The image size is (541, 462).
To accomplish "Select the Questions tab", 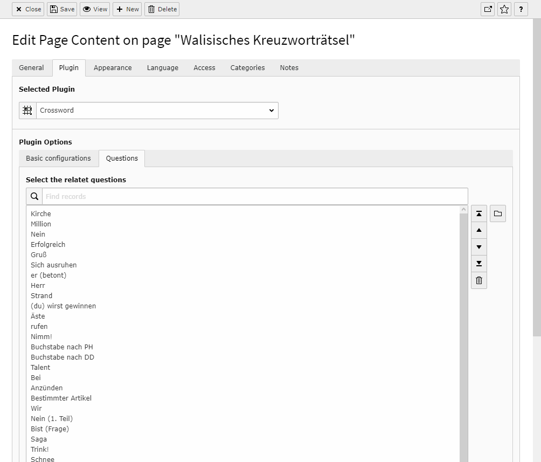I will (x=122, y=158).
